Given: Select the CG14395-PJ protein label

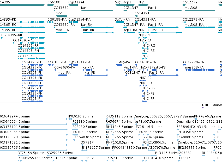Looking at the screenshot, I should tap(31, 99).
